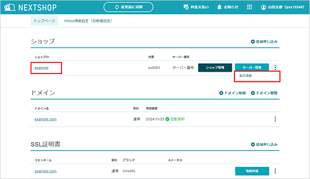The width and height of the screenshot is (310, 179).
Task: Click 追加申し込み in ショップ section
Action: point(264,42)
